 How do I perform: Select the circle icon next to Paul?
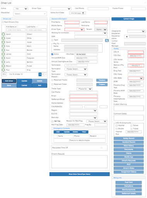coord(3,70)
